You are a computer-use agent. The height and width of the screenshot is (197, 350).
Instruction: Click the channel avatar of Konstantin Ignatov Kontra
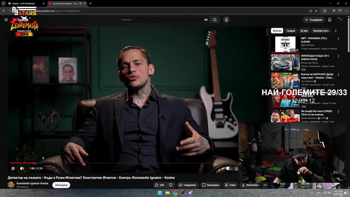[11, 185]
